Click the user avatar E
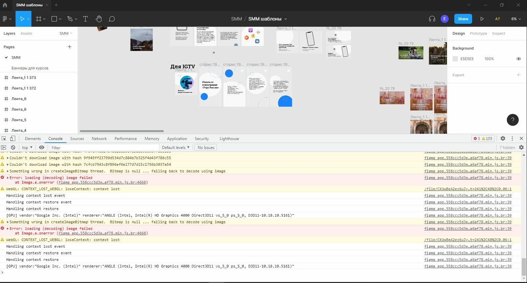The width and height of the screenshot is (527, 283). click(x=444, y=19)
